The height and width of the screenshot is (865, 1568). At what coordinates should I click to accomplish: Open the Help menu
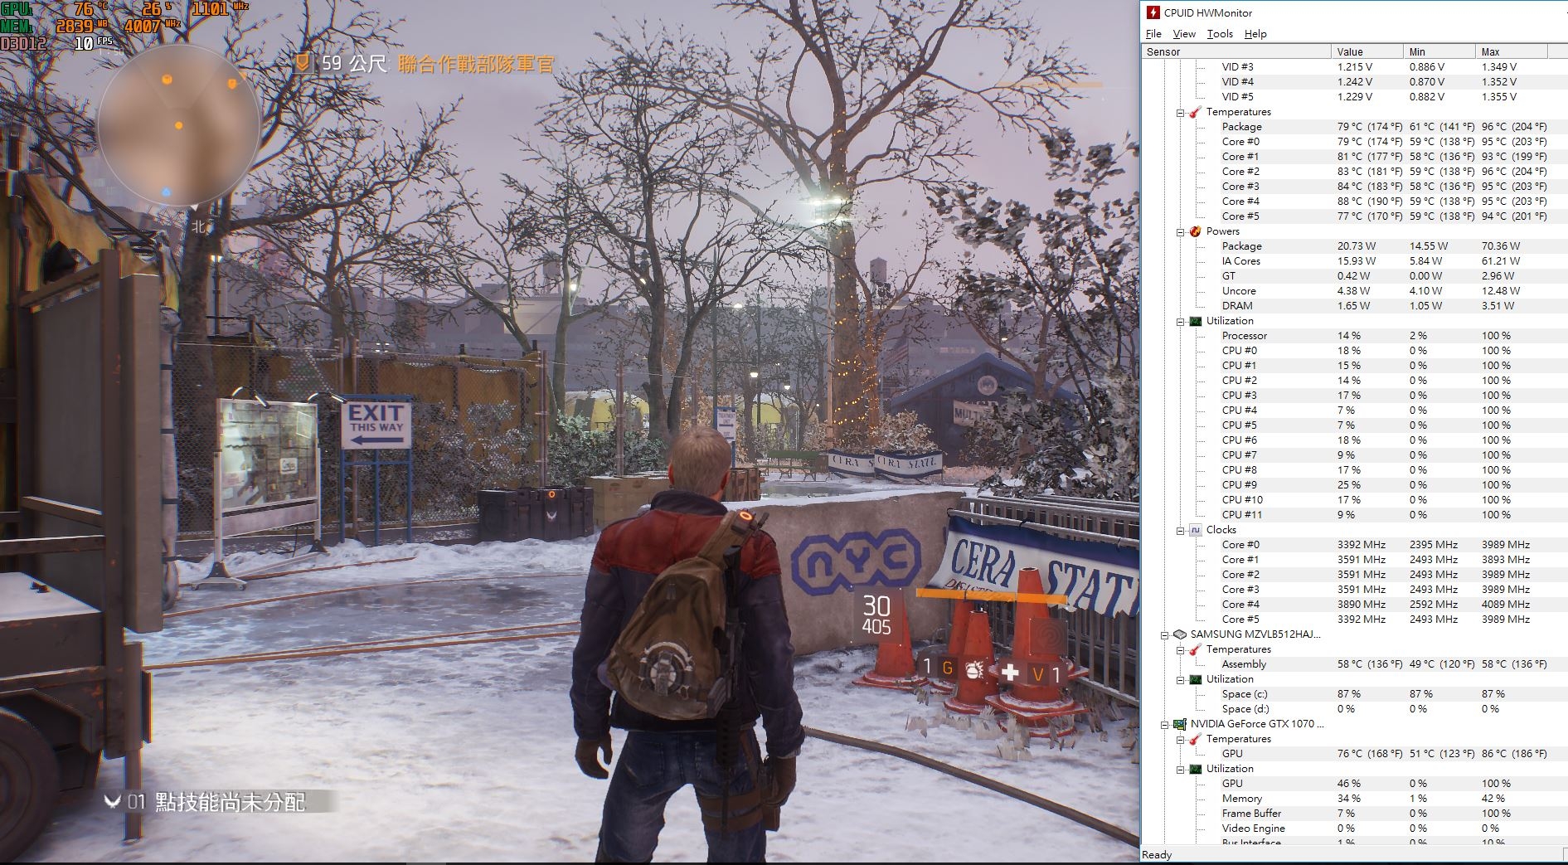coord(1255,34)
